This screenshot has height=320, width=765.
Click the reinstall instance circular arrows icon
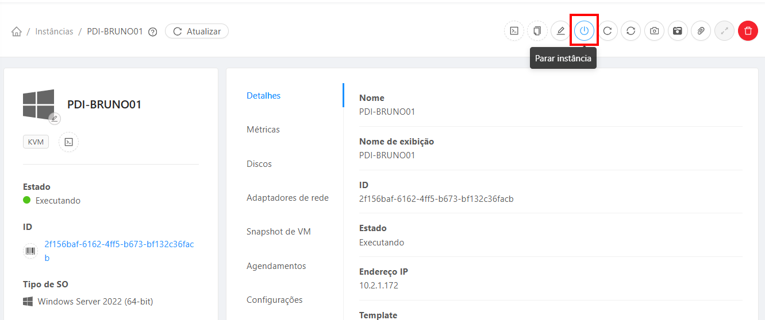tap(631, 31)
